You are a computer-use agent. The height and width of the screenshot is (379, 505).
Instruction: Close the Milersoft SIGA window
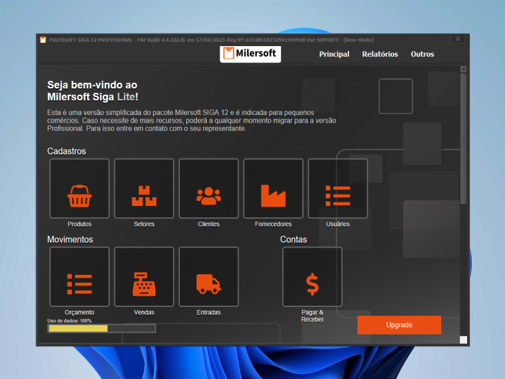coord(458,39)
